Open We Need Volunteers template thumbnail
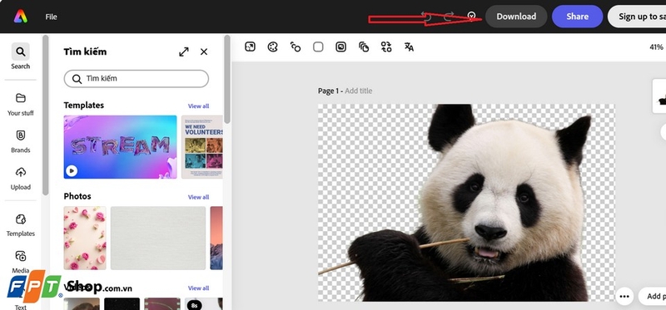 coord(201,147)
